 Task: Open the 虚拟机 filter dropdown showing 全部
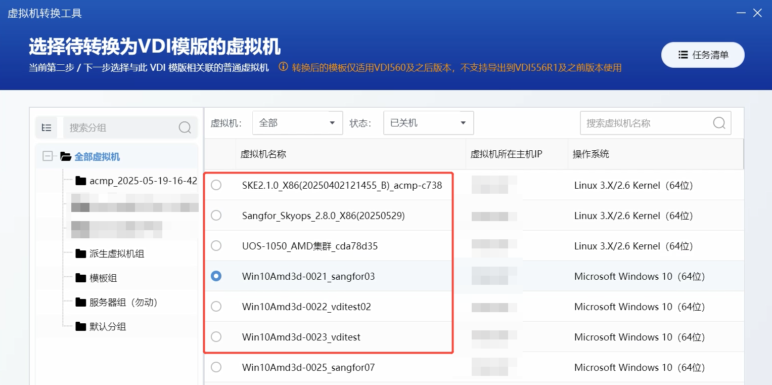(x=297, y=123)
